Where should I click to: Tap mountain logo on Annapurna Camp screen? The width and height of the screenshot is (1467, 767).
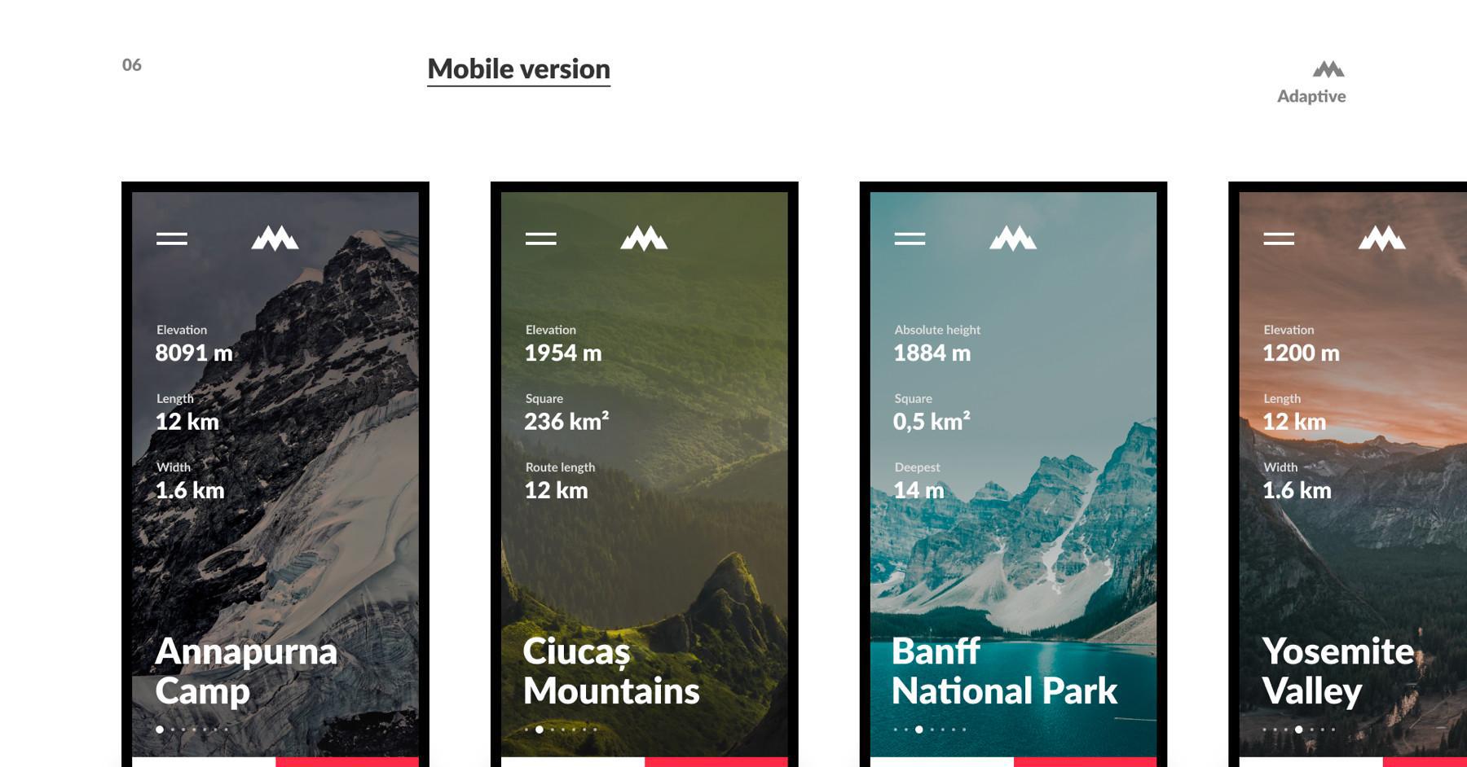point(275,238)
